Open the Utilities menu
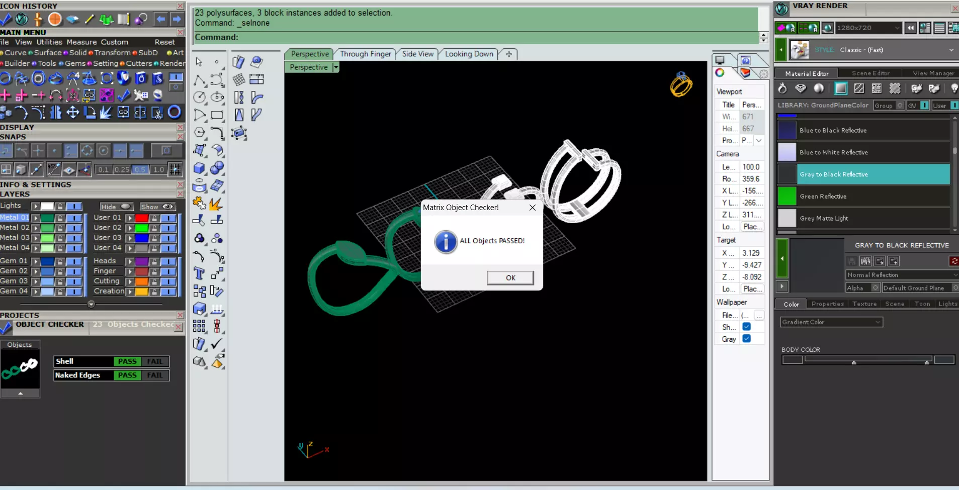This screenshot has width=959, height=490. tap(49, 42)
